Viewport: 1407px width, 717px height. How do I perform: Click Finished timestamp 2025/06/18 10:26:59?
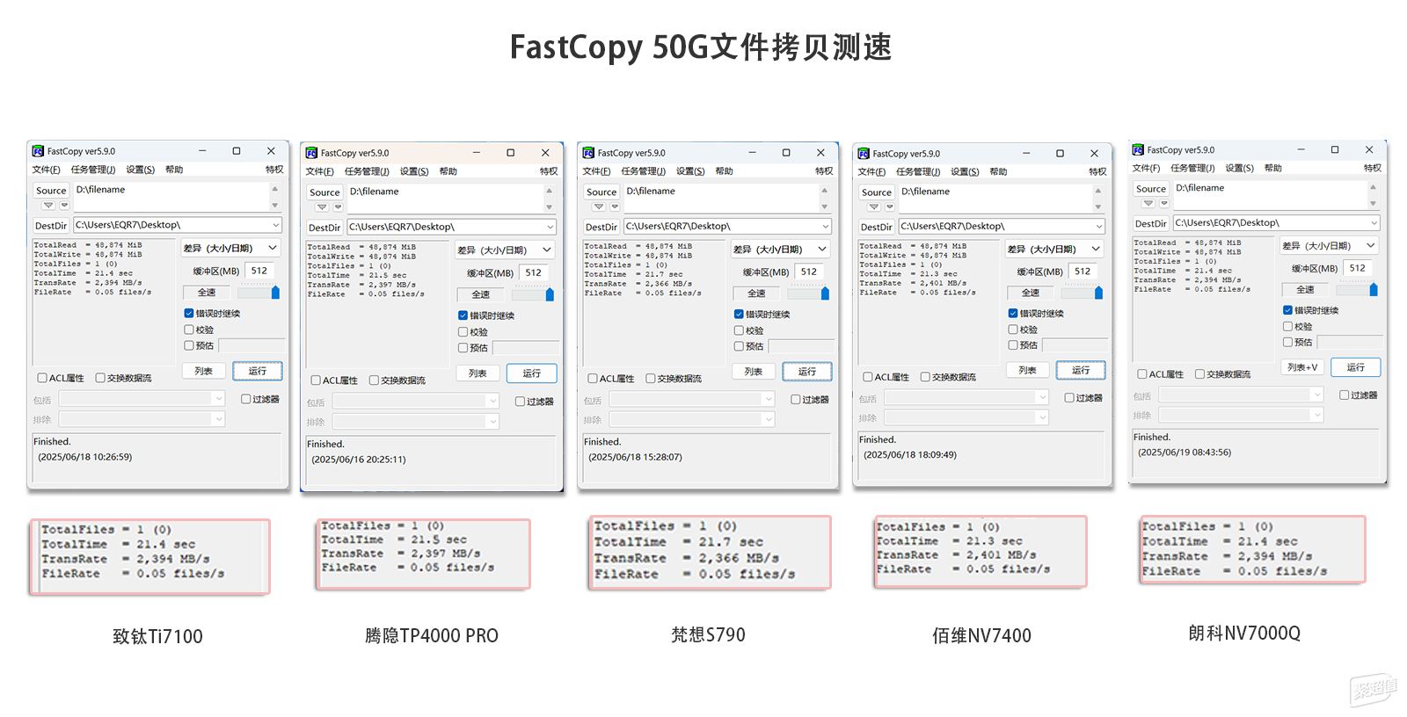click(x=85, y=457)
